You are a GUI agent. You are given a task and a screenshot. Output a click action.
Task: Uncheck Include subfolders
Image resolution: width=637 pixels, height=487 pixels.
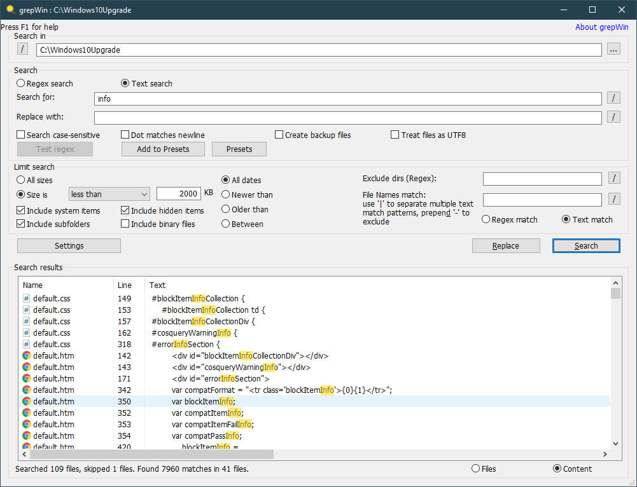click(x=53, y=224)
